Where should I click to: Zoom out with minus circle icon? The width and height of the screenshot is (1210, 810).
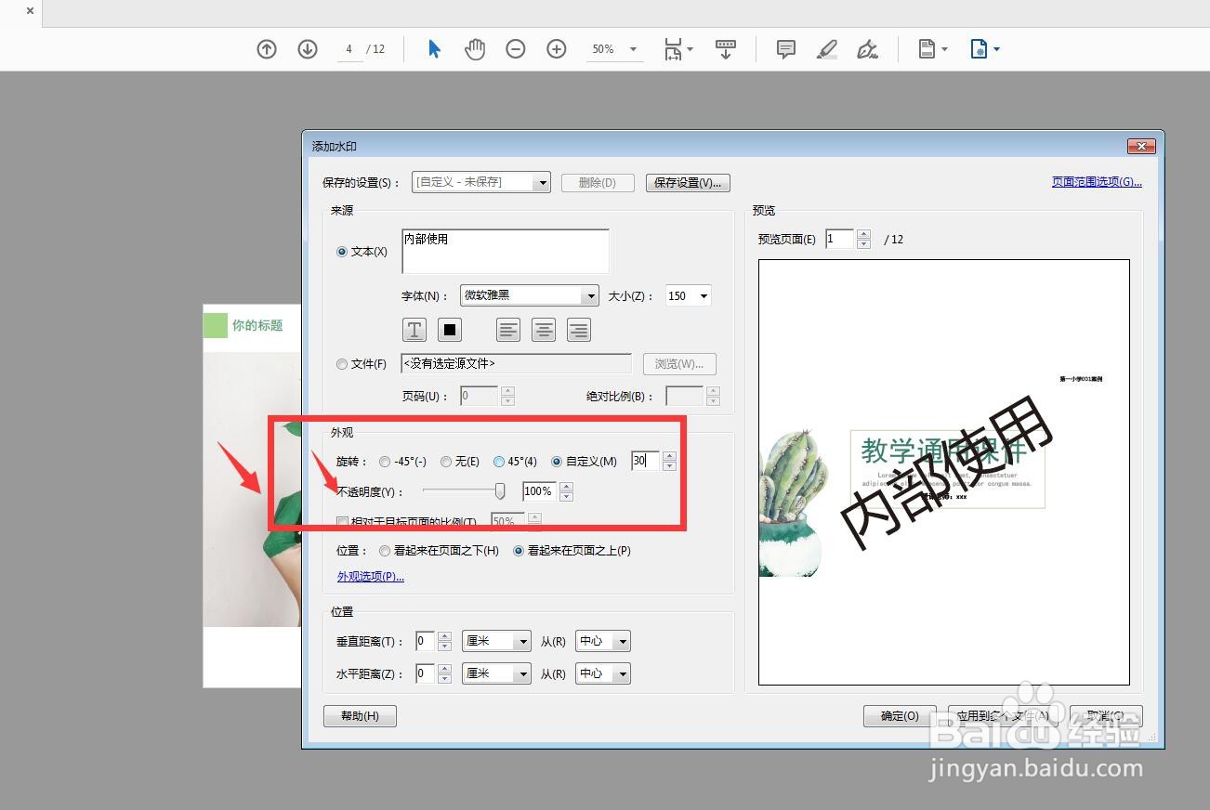tap(516, 49)
